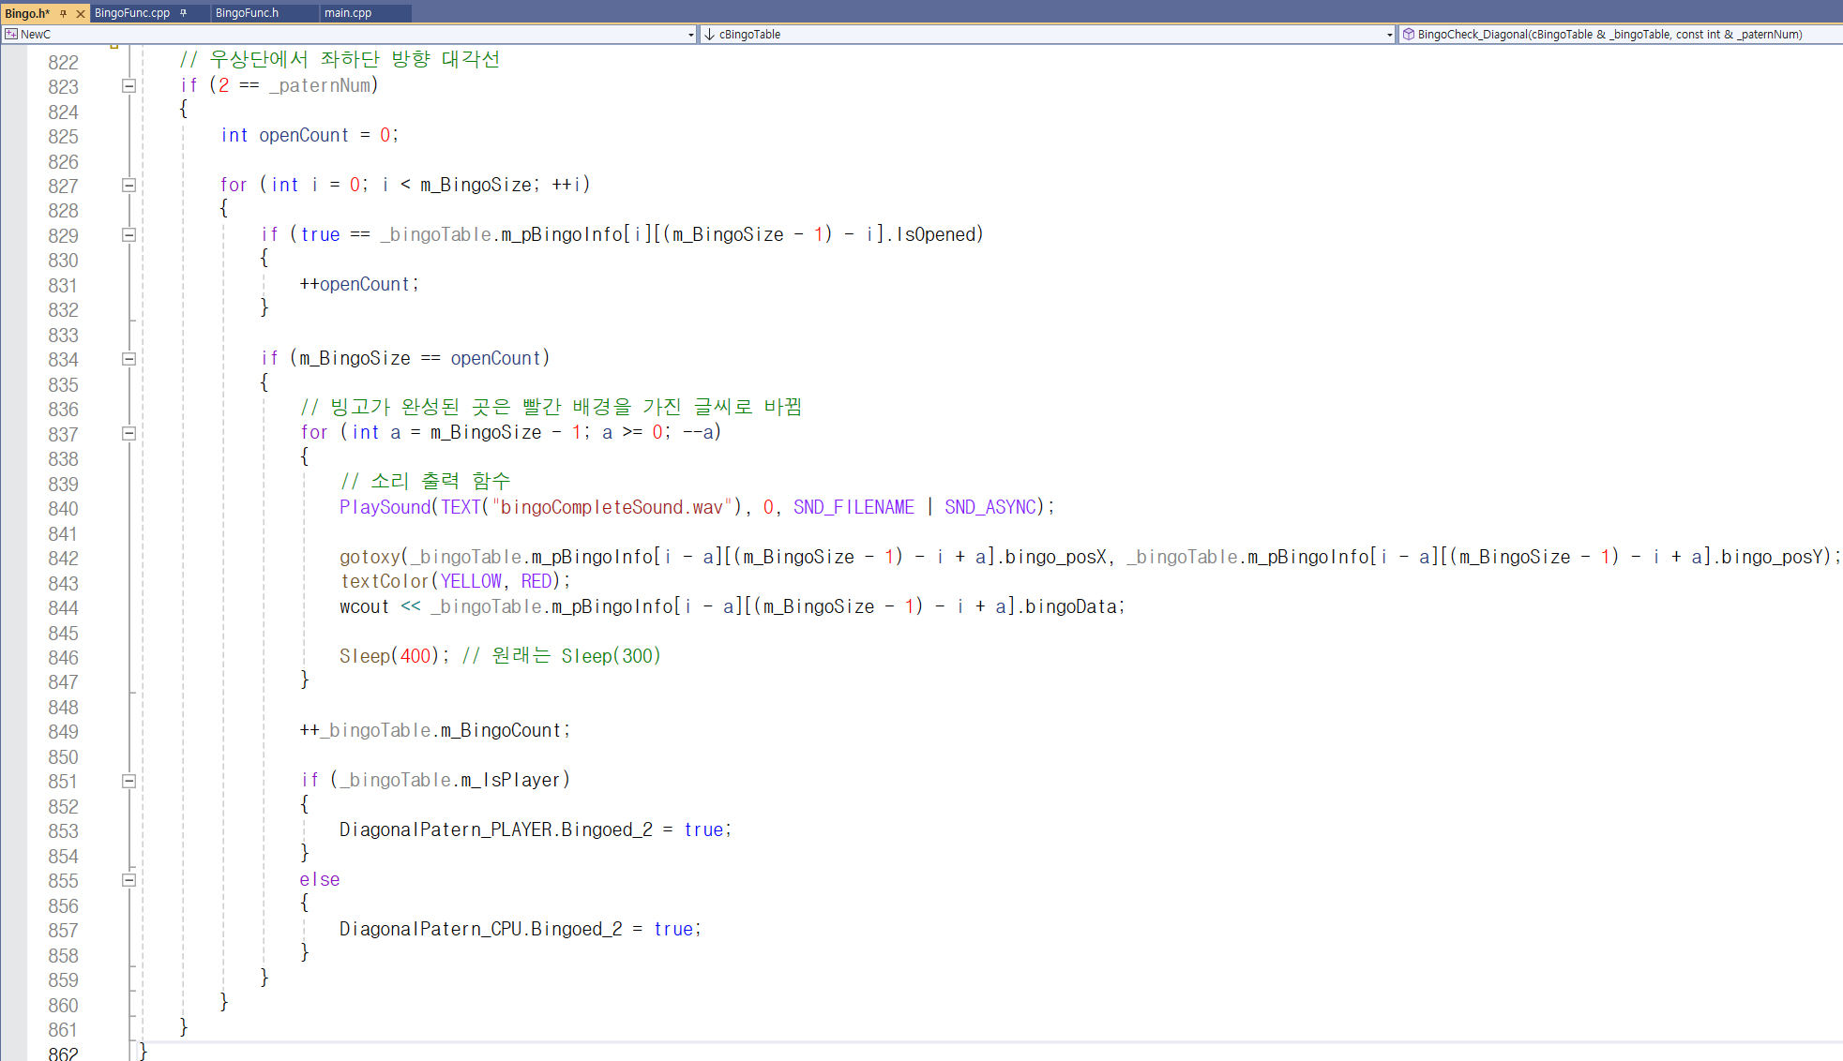Collapse the openCount check at line 834

pos(129,358)
